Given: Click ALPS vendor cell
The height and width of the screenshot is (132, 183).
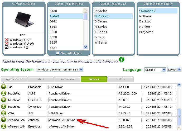Looking at the screenshot, I should tap(32, 93).
